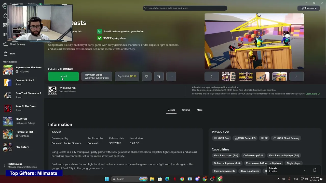Show hidden system tray icons

pyautogui.click(x=278, y=179)
